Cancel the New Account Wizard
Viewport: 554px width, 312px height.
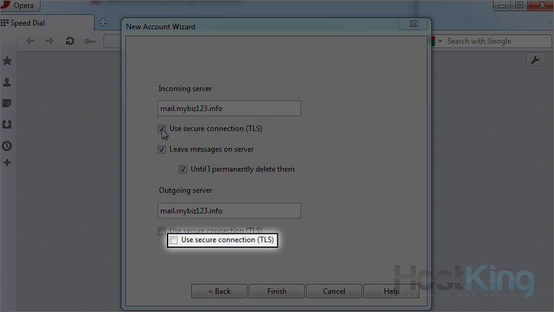[334, 291]
